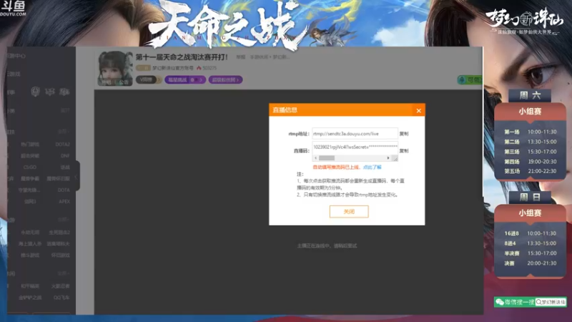Select 火影忍者 in the sidebar
572x322 pixels.
(x=60, y=286)
